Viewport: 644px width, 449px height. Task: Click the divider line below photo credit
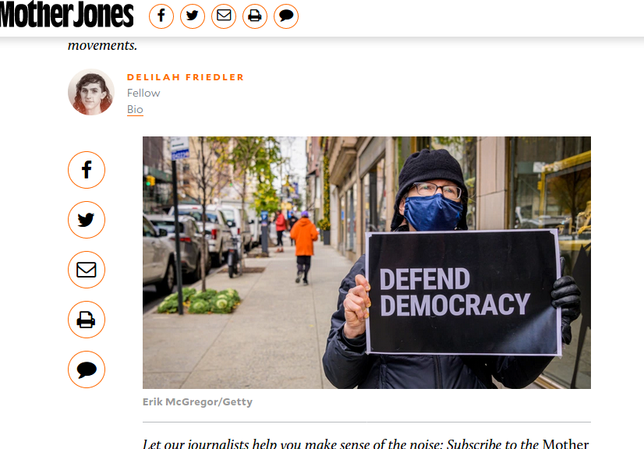(x=366, y=422)
